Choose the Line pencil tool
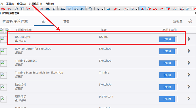 115,9
